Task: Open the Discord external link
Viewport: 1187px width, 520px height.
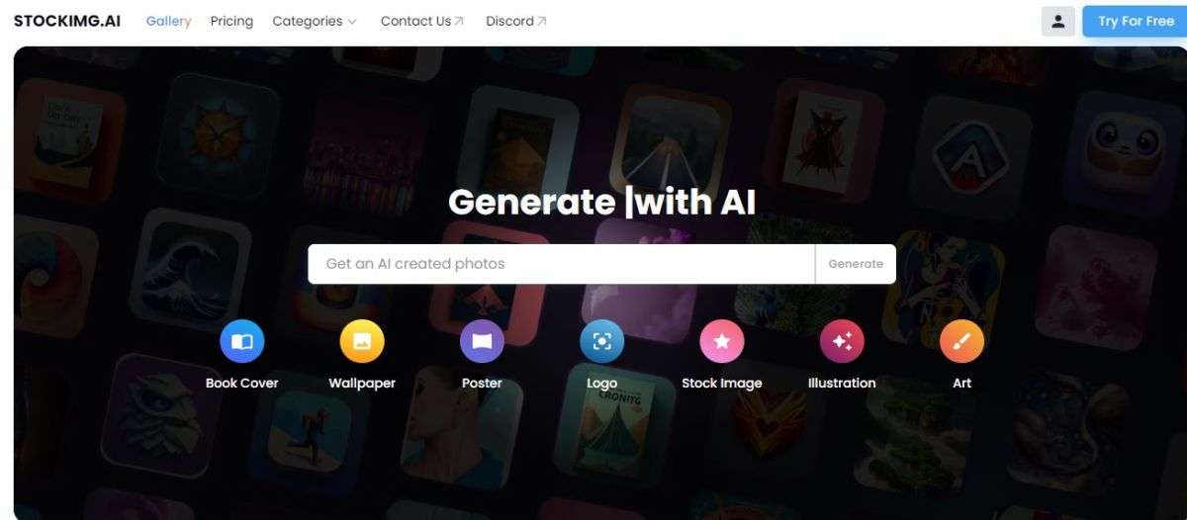Action: 516,21
